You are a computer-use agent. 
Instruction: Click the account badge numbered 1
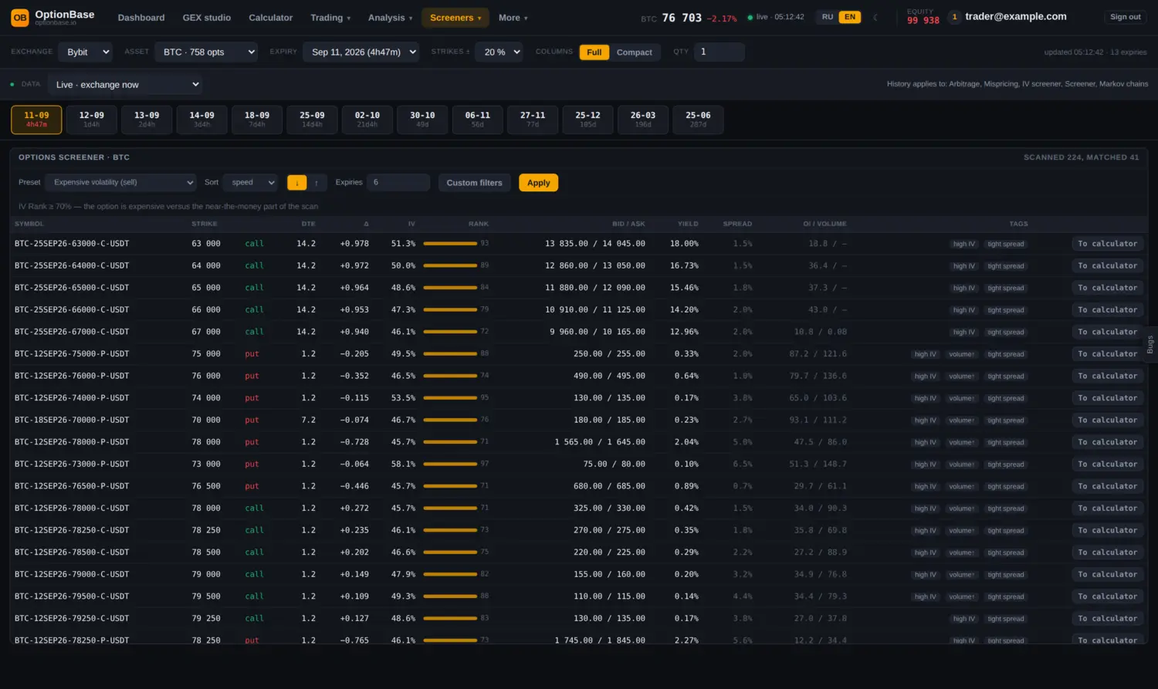pyautogui.click(x=955, y=17)
